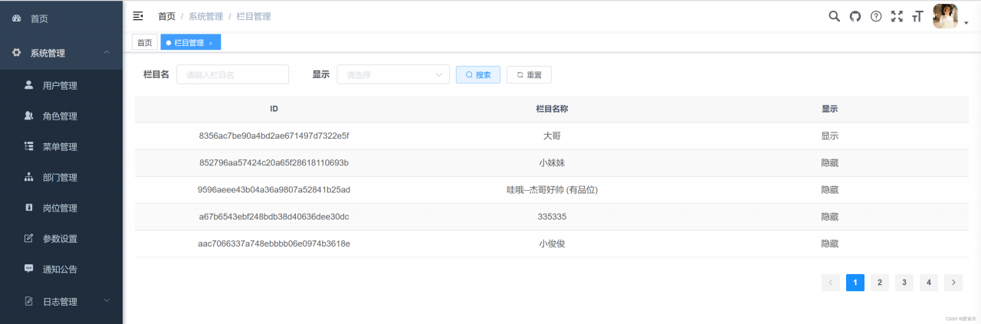Click the 角色管理 people icon

coord(29,116)
